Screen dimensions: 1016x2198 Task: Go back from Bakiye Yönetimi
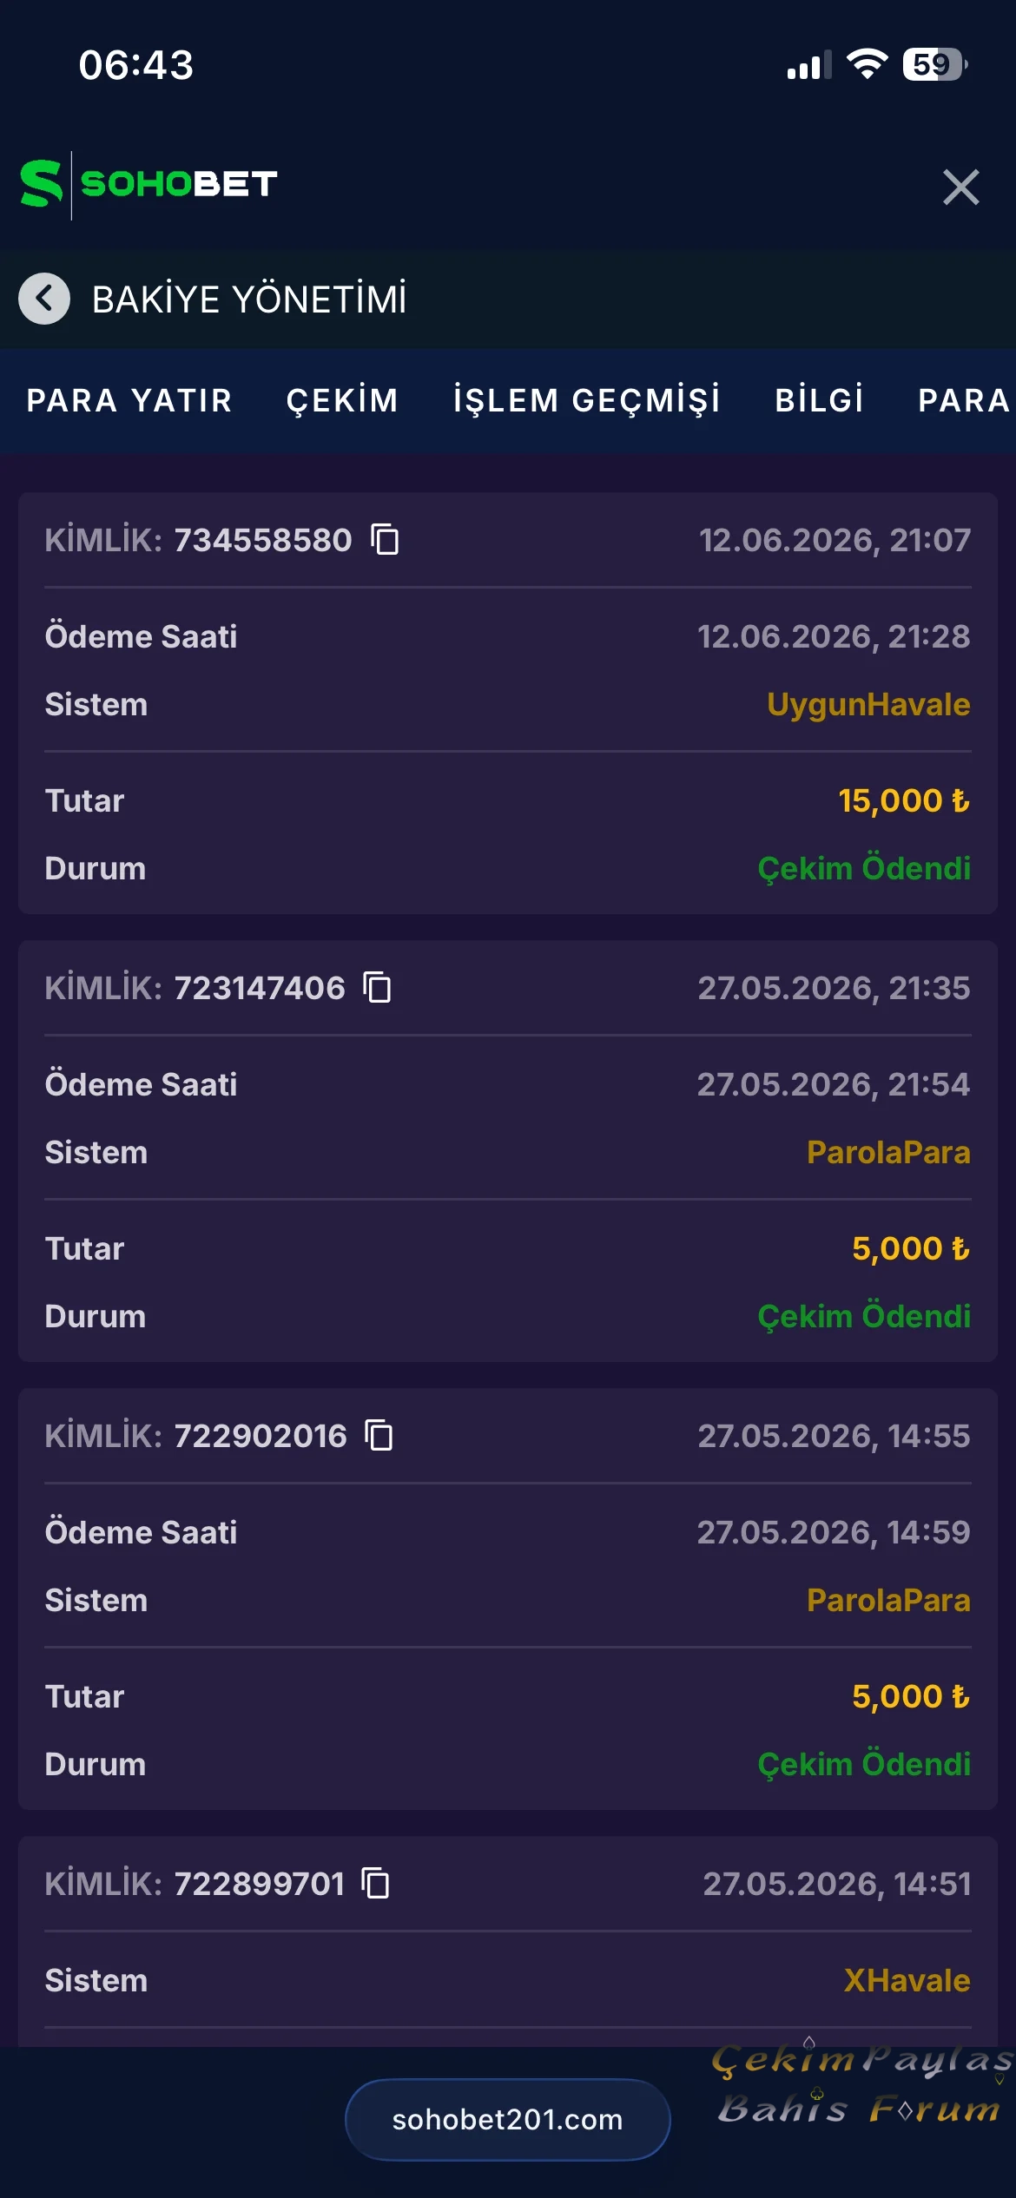pyautogui.click(x=44, y=299)
